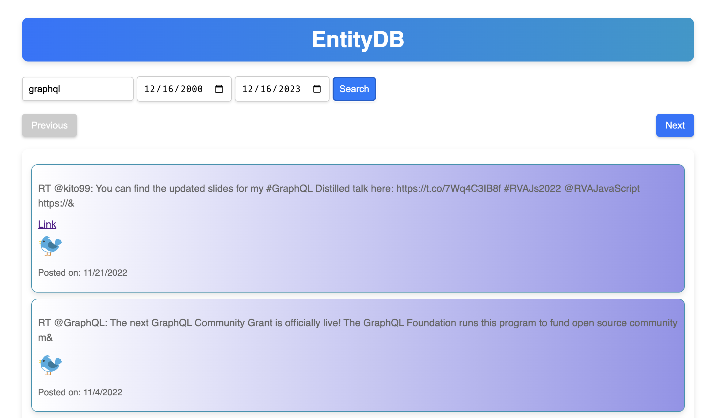The width and height of the screenshot is (713, 418).
Task: Select year 2023 in the end date field
Action: coord(289,89)
